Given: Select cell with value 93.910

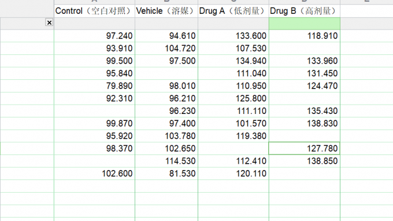Looking at the screenshot, I should (94, 49).
